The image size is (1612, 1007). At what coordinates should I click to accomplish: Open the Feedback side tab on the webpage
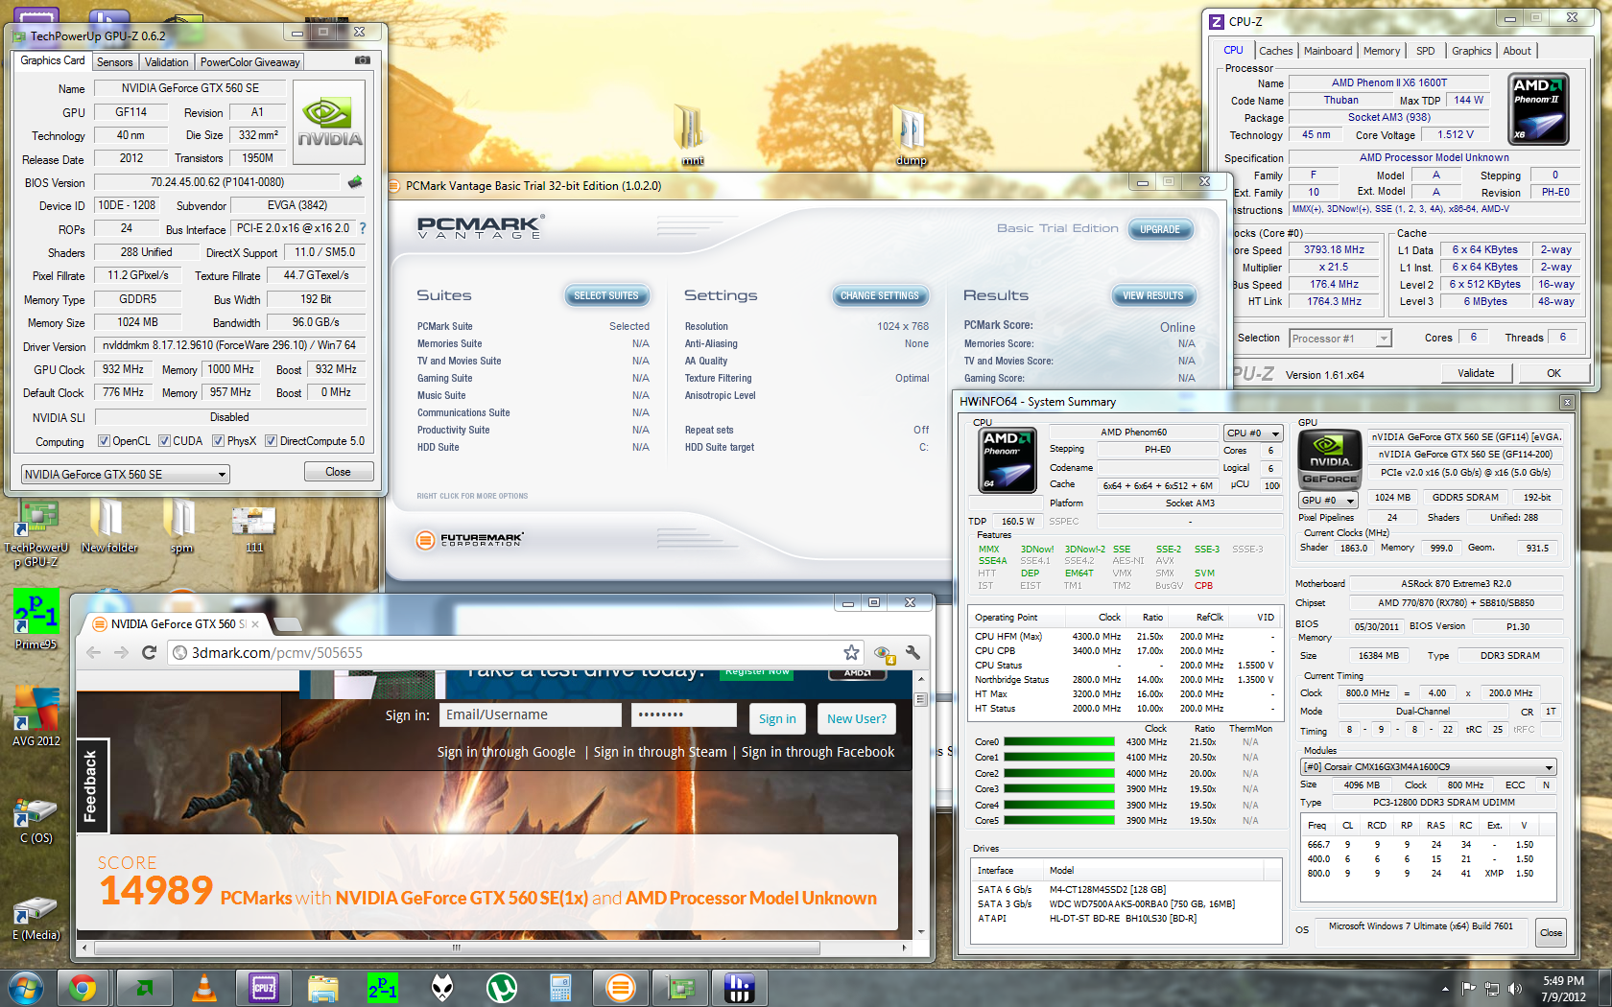(x=91, y=786)
